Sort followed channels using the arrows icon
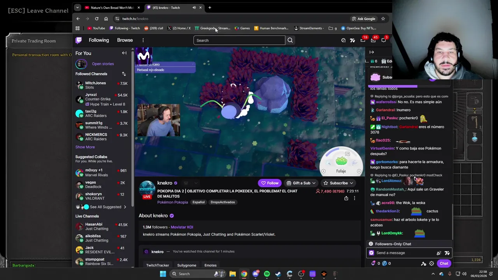 tap(124, 74)
